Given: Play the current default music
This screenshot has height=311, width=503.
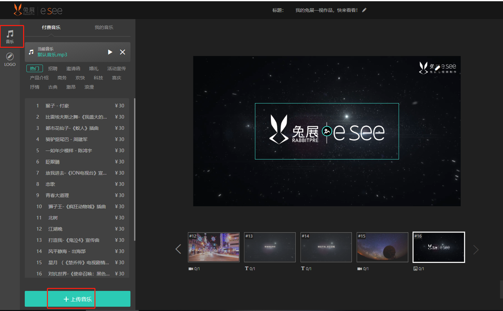Looking at the screenshot, I should coord(110,52).
